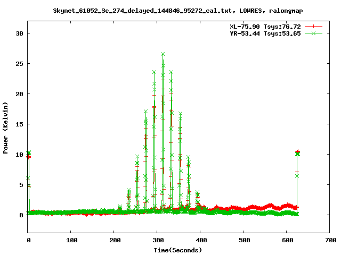Click the x-axis tick label 400
This screenshot has height=255, width=341.
coord(201,240)
